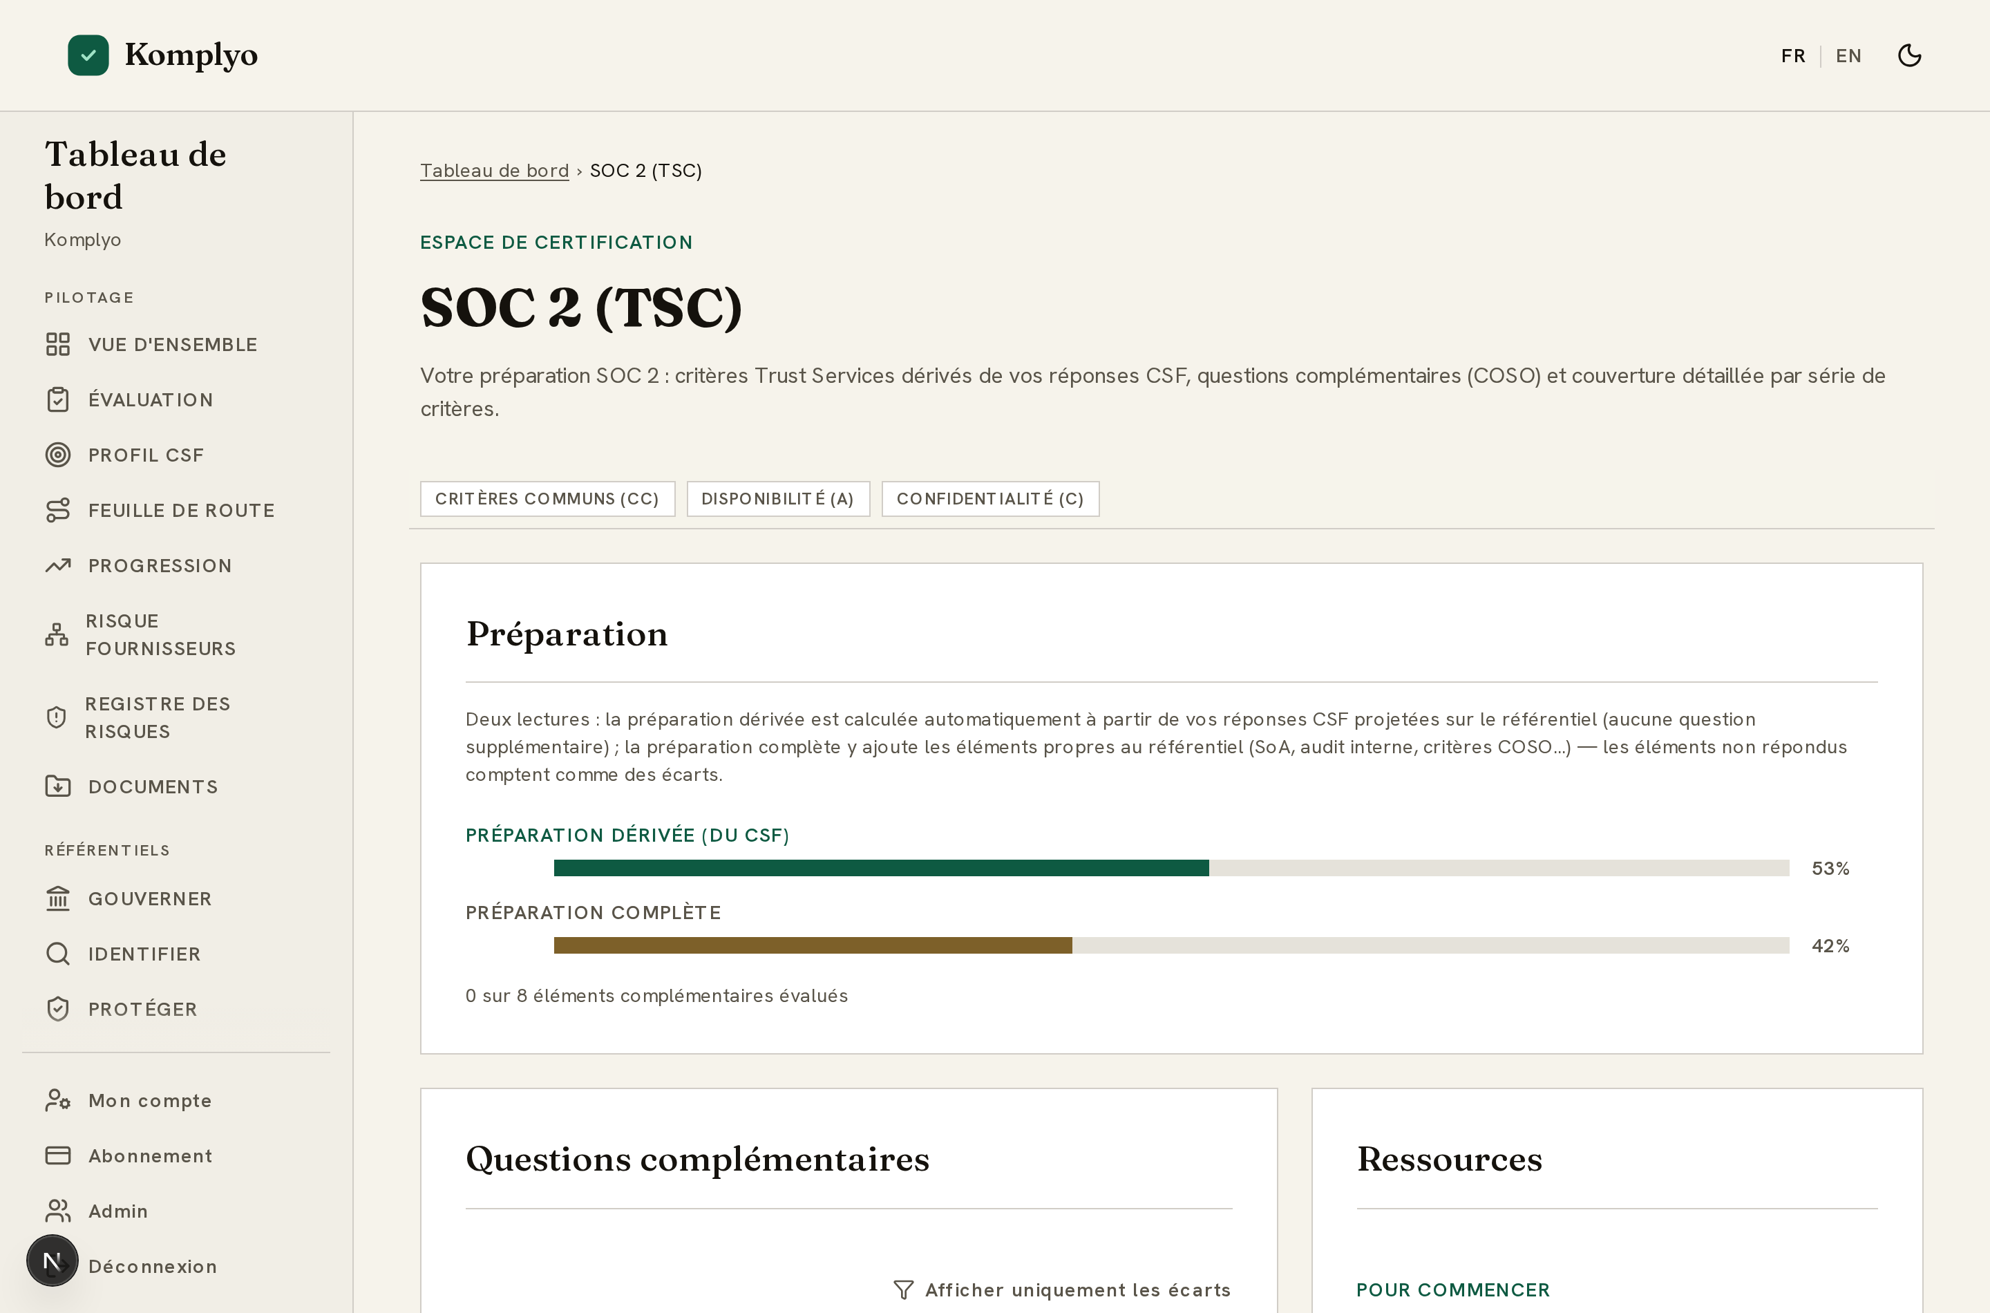1990x1313 pixels.
Task: Click the SOC 2 (TSC) breadcrumb text
Action: (x=645, y=170)
